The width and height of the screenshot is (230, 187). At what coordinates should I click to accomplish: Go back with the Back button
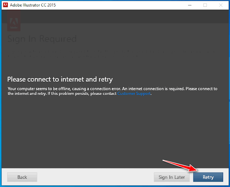click(x=22, y=177)
